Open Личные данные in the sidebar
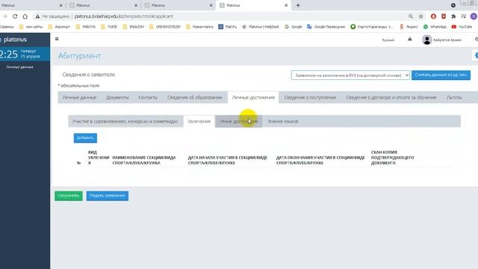The width and height of the screenshot is (478, 269). (x=20, y=67)
